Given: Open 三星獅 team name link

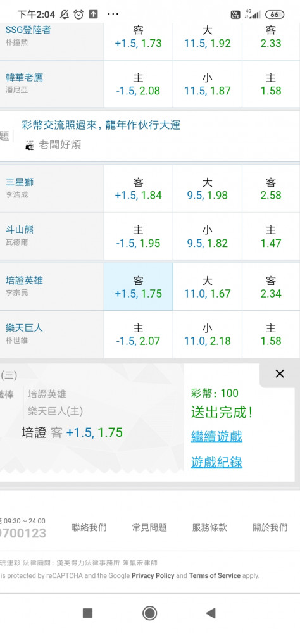Looking at the screenshot, I should 20,182.
